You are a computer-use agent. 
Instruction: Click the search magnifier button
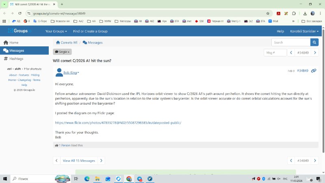pos(314,42)
